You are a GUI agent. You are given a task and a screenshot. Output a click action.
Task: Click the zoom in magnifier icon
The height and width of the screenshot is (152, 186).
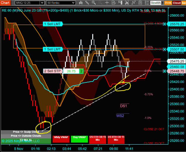pyautogui.click(x=94, y=3)
